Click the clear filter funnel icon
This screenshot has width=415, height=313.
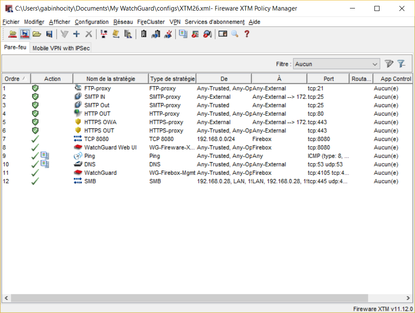pyautogui.click(x=389, y=64)
